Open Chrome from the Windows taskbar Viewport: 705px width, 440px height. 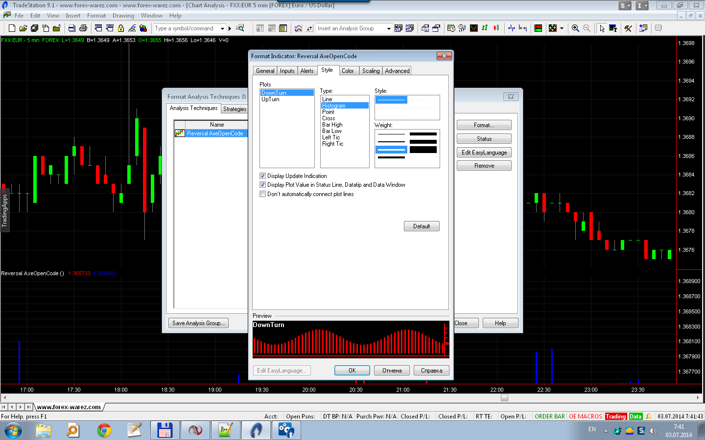104,430
